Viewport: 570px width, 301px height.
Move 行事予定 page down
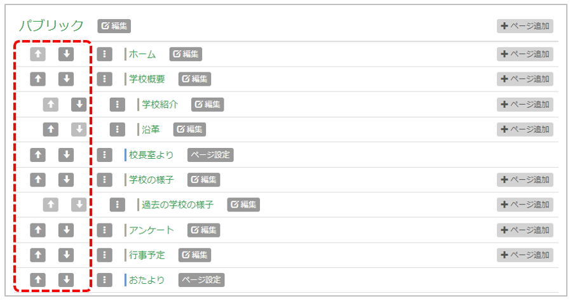pos(66,255)
